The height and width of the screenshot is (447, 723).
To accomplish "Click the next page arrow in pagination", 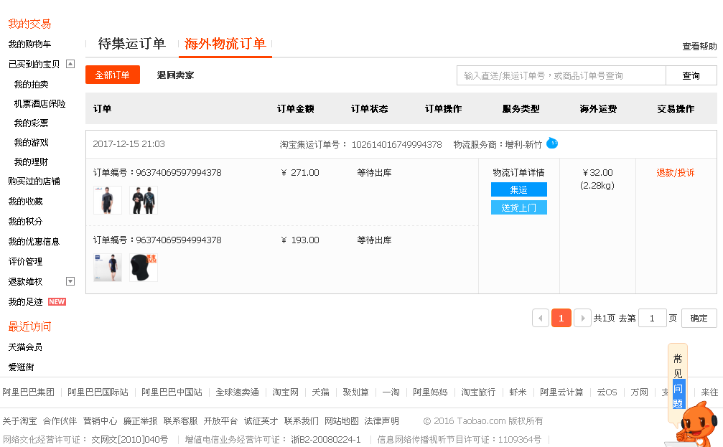I will [x=582, y=318].
